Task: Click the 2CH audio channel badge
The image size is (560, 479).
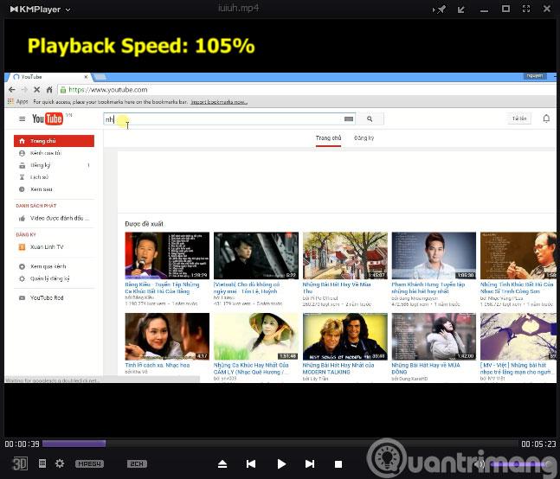Action: [x=137, y=463]
